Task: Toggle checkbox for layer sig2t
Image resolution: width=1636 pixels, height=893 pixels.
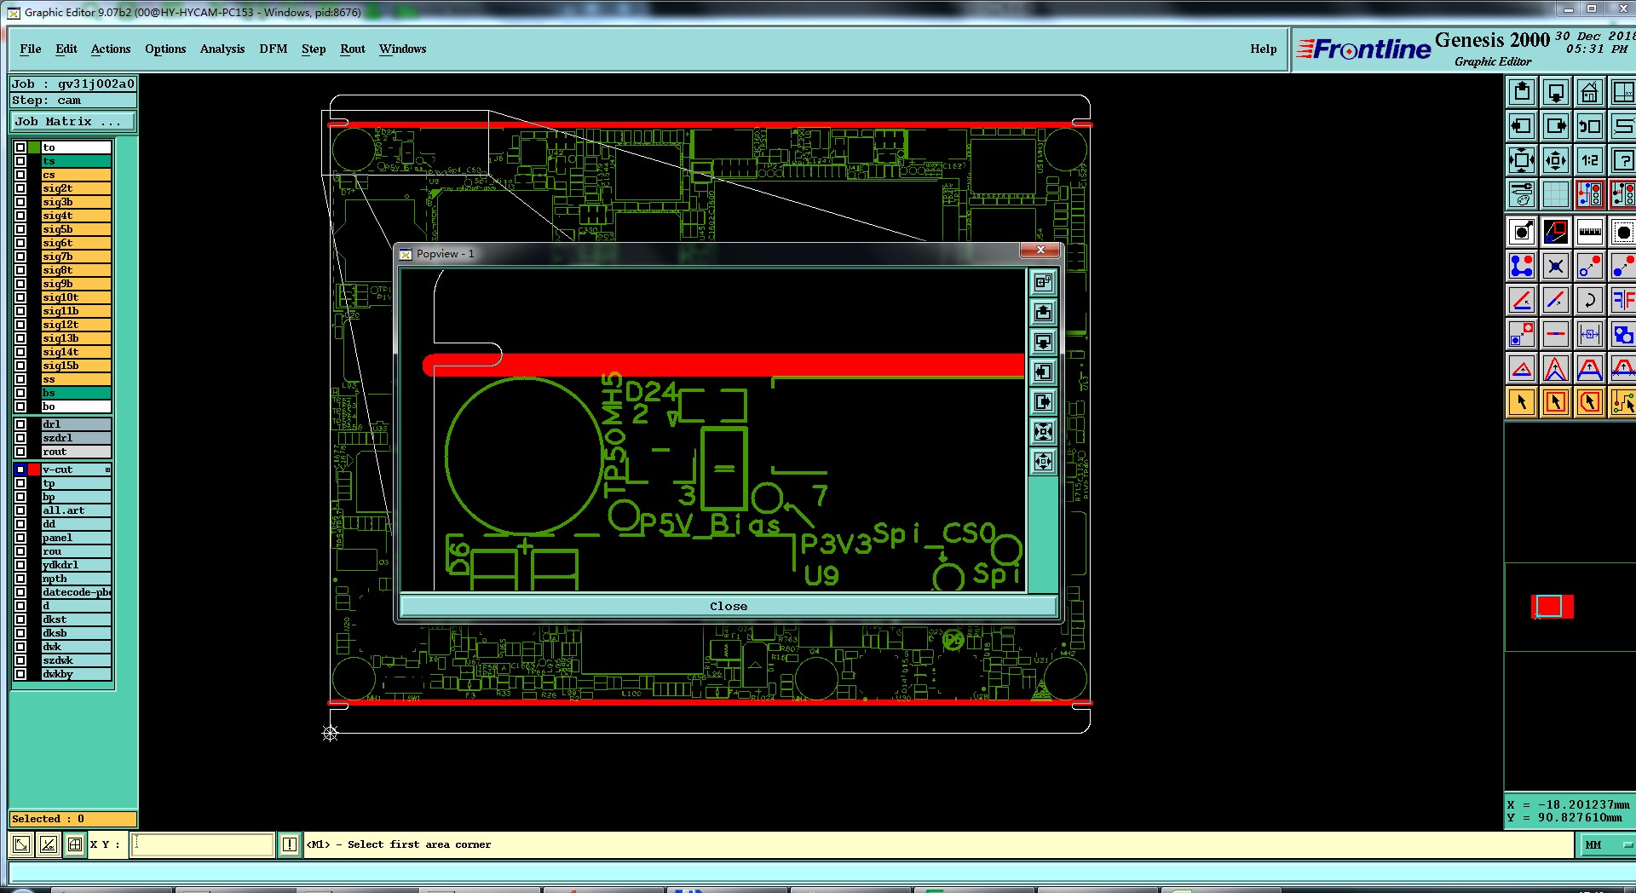Action: [x=20, y=188]
